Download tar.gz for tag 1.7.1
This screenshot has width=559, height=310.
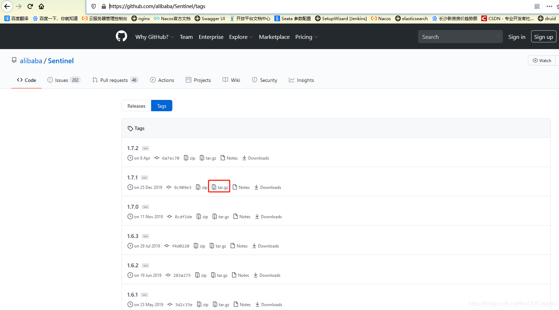(x=220, y=187)
